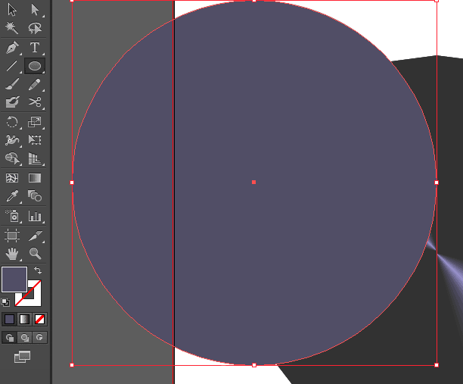
Task: Activate the Paintbrush tool
Action: pos(12,84)
